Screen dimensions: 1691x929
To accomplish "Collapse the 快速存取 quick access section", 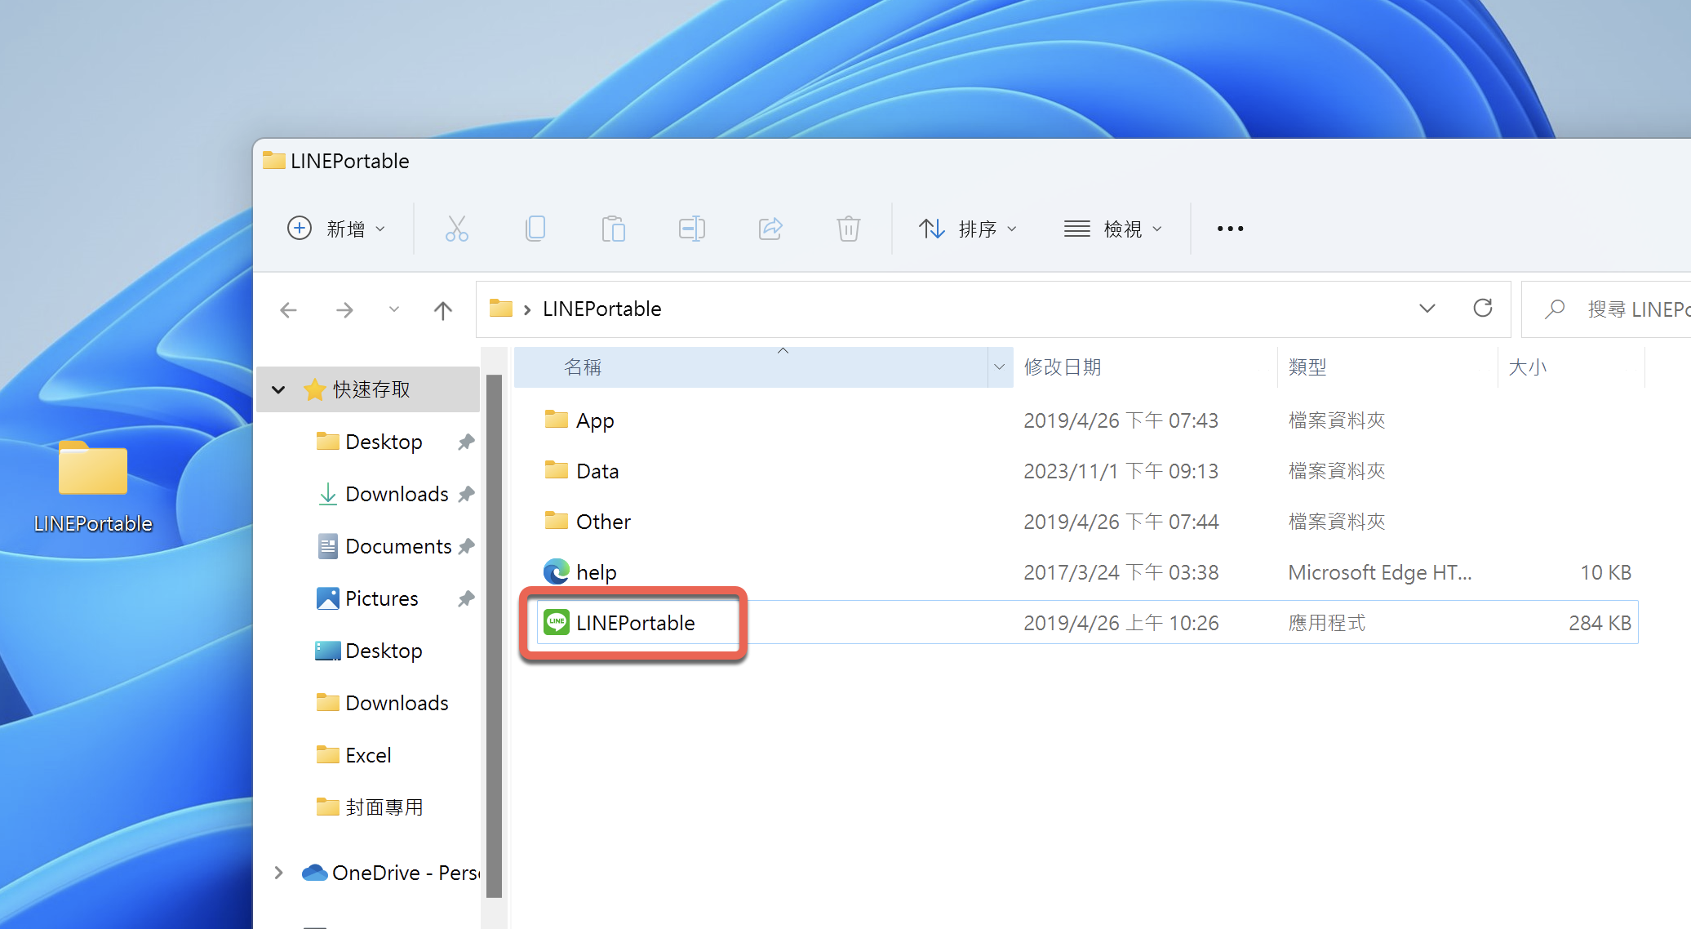I will coord(278,389).
